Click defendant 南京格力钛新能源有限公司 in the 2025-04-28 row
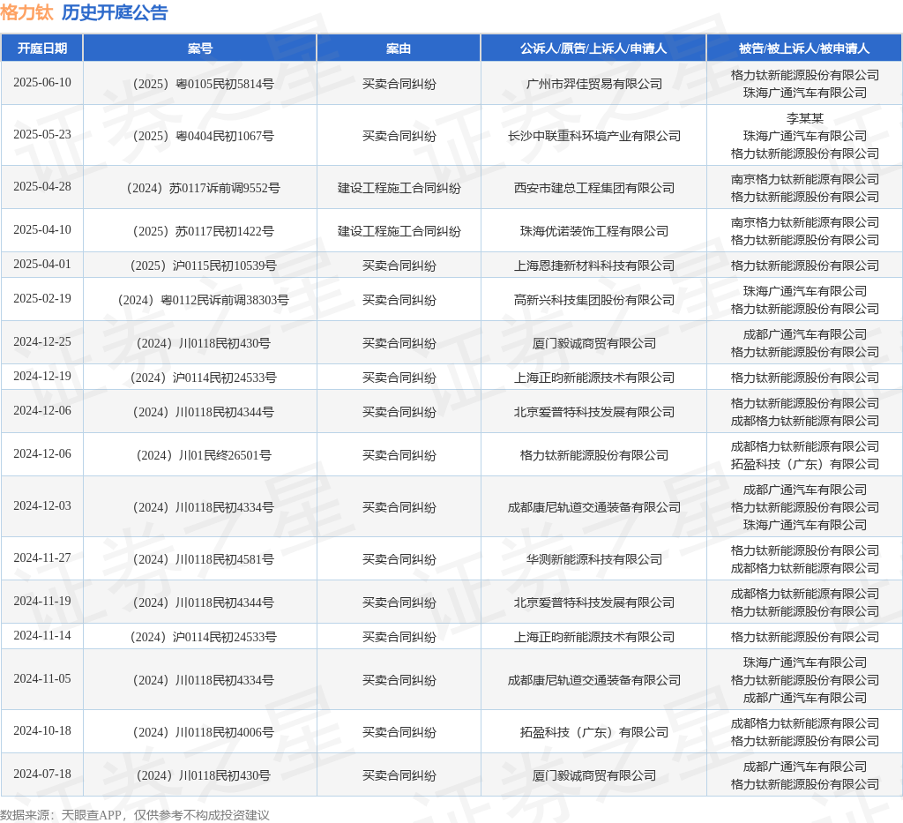The width and height of the screenshot is (903, 823). tap(804, 179)
